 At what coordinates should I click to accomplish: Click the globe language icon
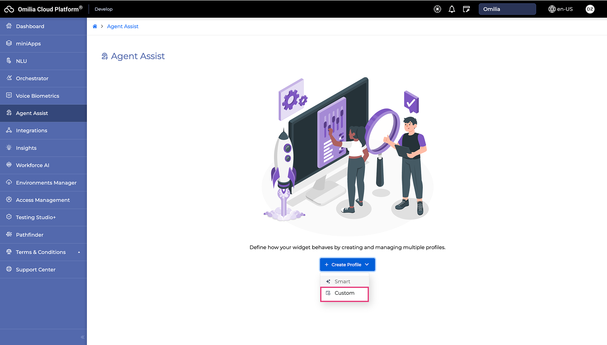click(x=552, y=9)
